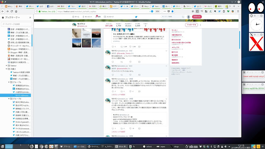Viewport: 265px width, 149px height.
Task: Click the bookmark search field in the sidebar
Action: (x=17, y=24)
